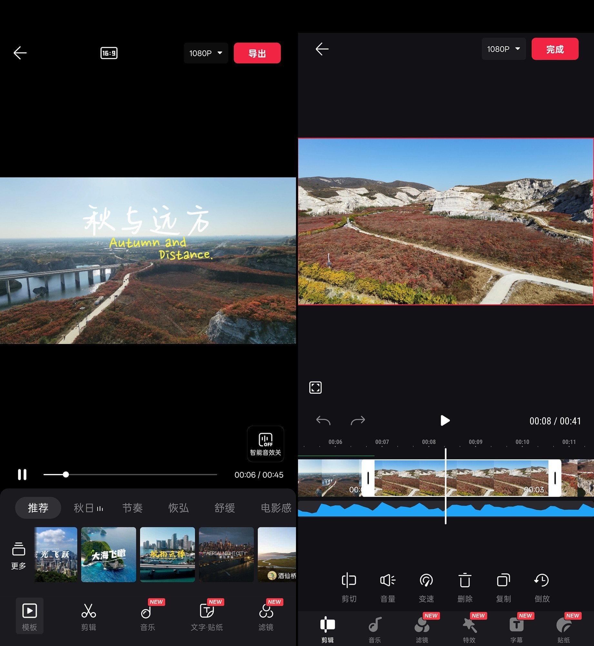The height and width of the screenshot is (646, 594).
Task: Pause the playing video preview
Action: click(22, 474)
